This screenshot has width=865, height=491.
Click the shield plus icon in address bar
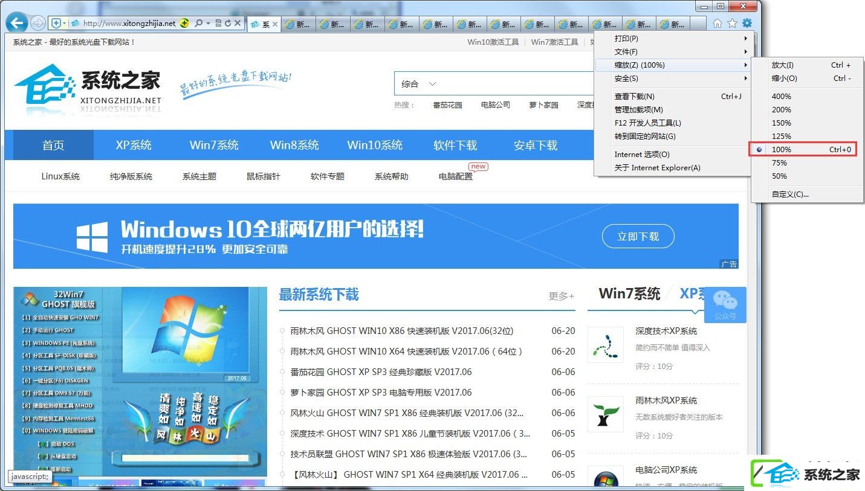pyautogui.click(x=56, y=24)
